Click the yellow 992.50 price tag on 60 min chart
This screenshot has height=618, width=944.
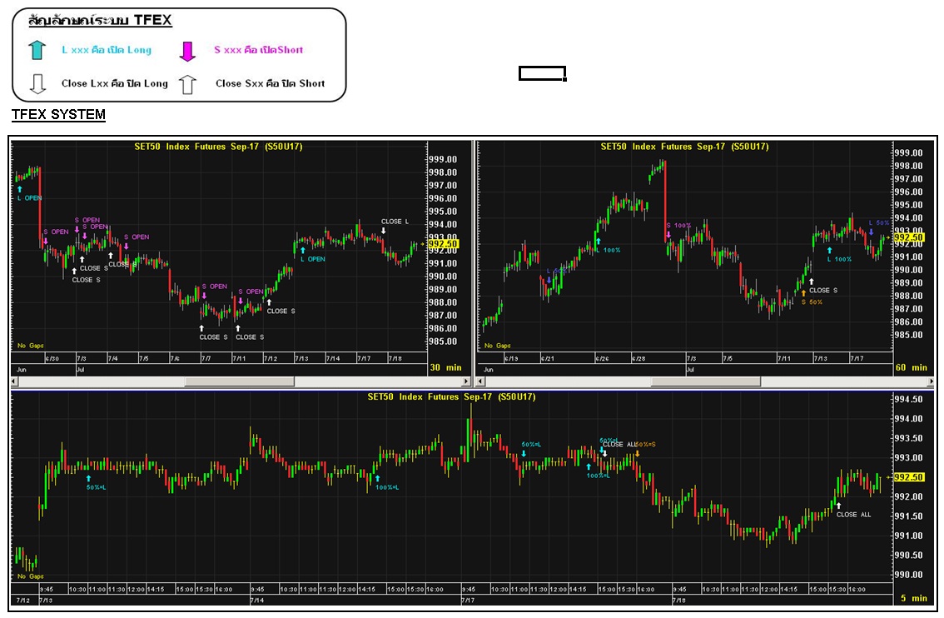point(908,237)
